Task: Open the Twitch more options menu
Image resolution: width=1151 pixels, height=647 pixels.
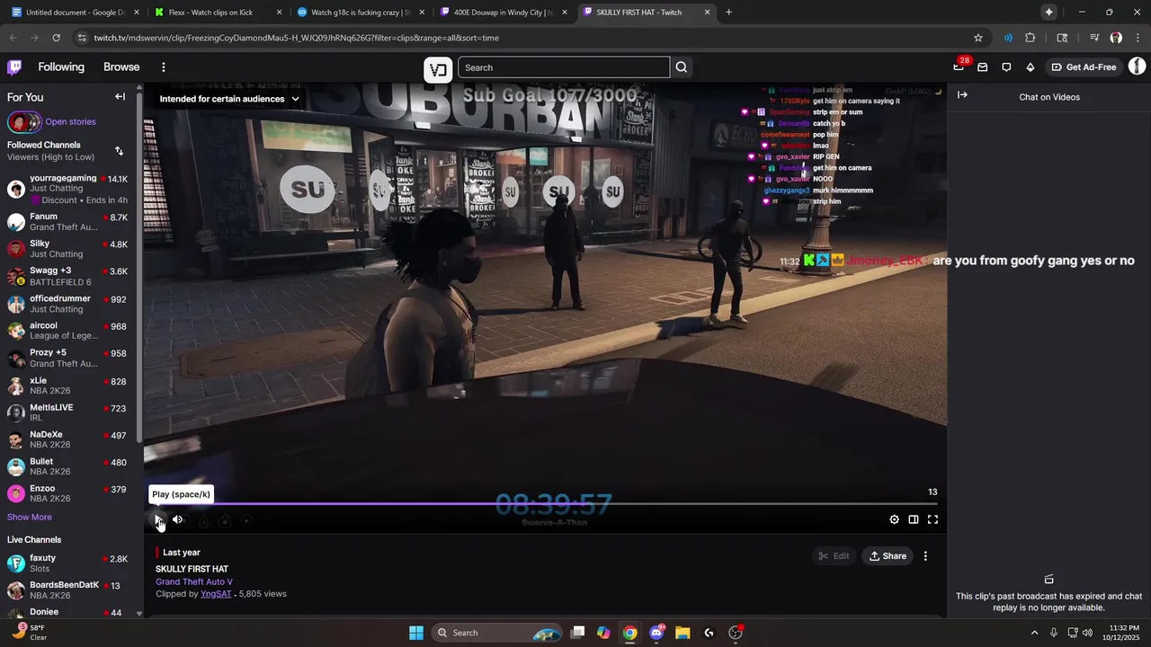Action: point(163,67)
